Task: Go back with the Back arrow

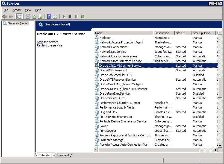Action: [x=5, y=16]
